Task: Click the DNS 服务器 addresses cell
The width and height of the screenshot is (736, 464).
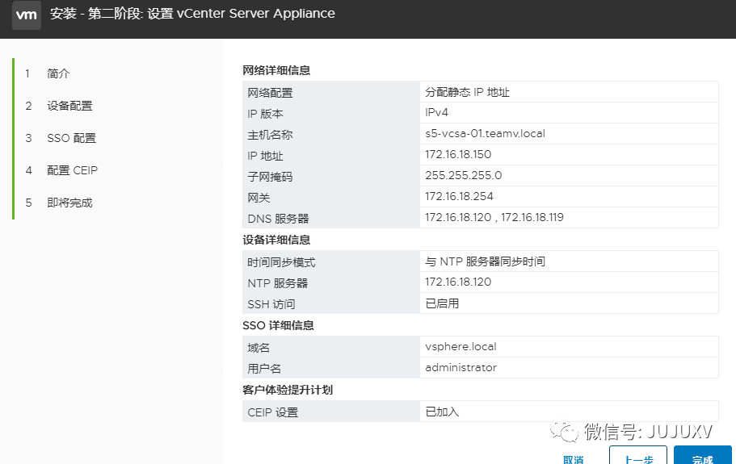Action: (494, 217)
